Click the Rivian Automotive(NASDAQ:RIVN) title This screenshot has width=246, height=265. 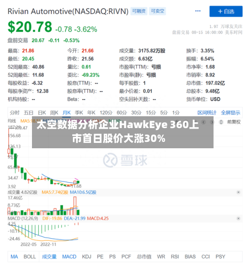point(68,11)
